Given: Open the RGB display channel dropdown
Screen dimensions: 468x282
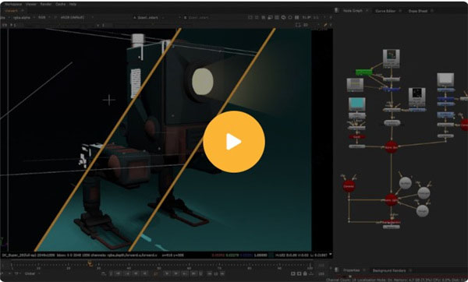Looking at the screenshot, I should point(44,18).
